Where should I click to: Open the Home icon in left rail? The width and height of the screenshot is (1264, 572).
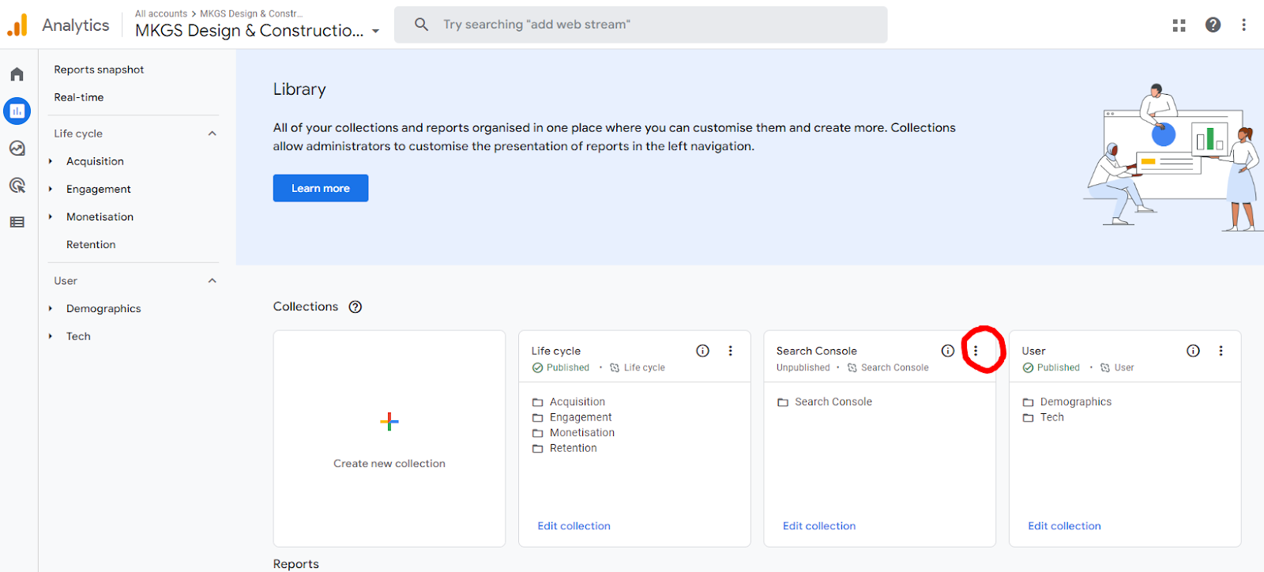17,74
